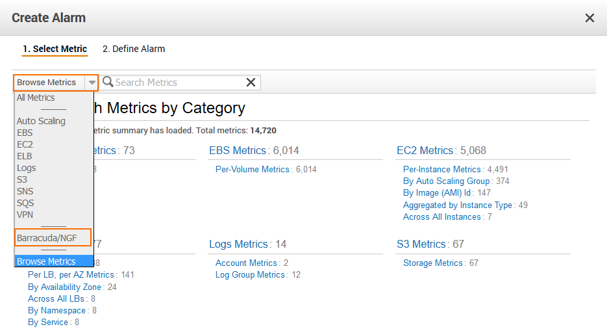Open the Browse Metrics dropdown arrow

tap(92, 83)
